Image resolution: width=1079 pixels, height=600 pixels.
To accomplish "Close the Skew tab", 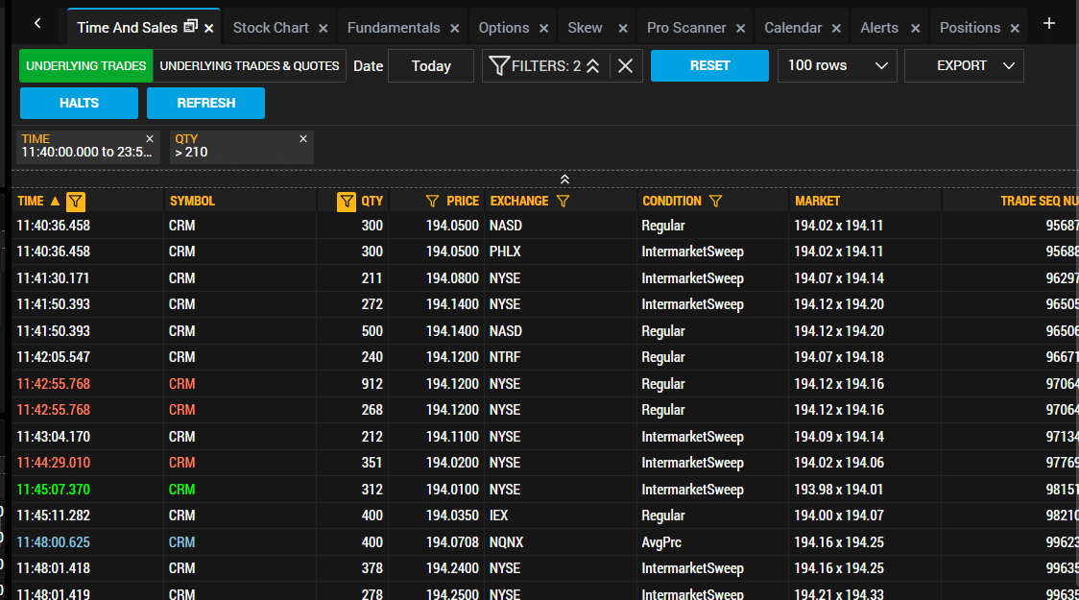I will coord(623,28).
